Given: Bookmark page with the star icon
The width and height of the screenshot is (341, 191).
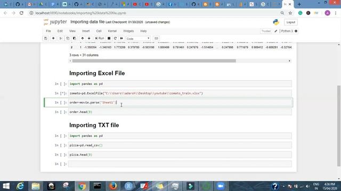Looking at the screenshot, I should tap(290, 13).
